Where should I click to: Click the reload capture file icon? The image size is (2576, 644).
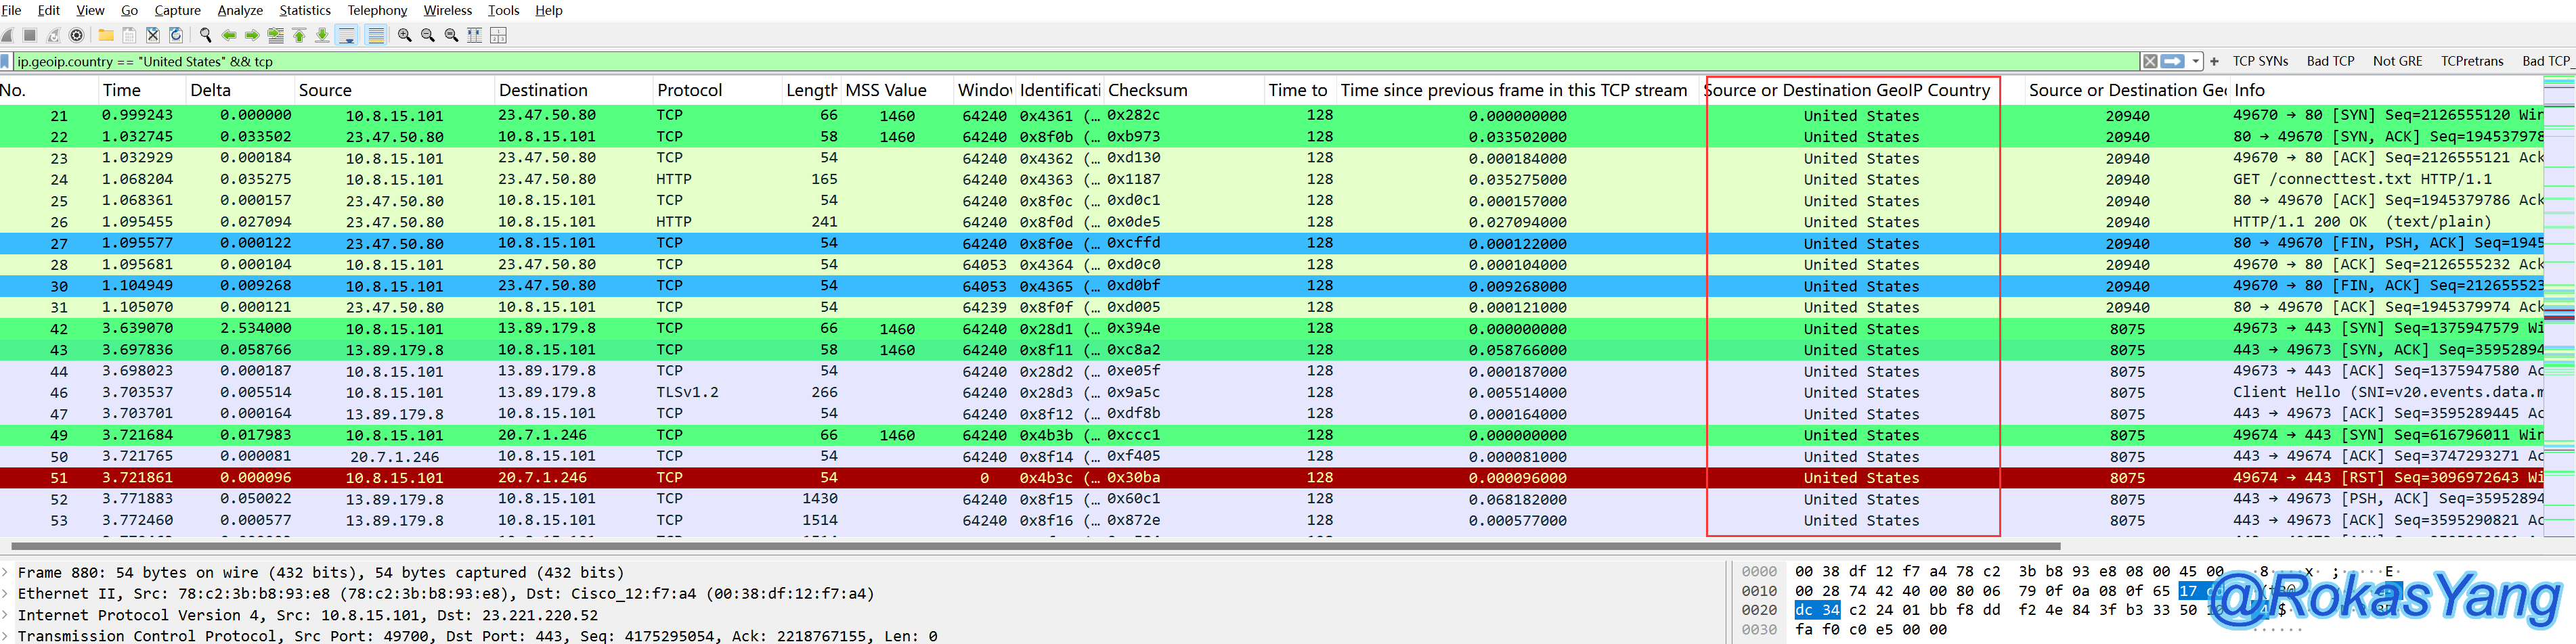176,35
